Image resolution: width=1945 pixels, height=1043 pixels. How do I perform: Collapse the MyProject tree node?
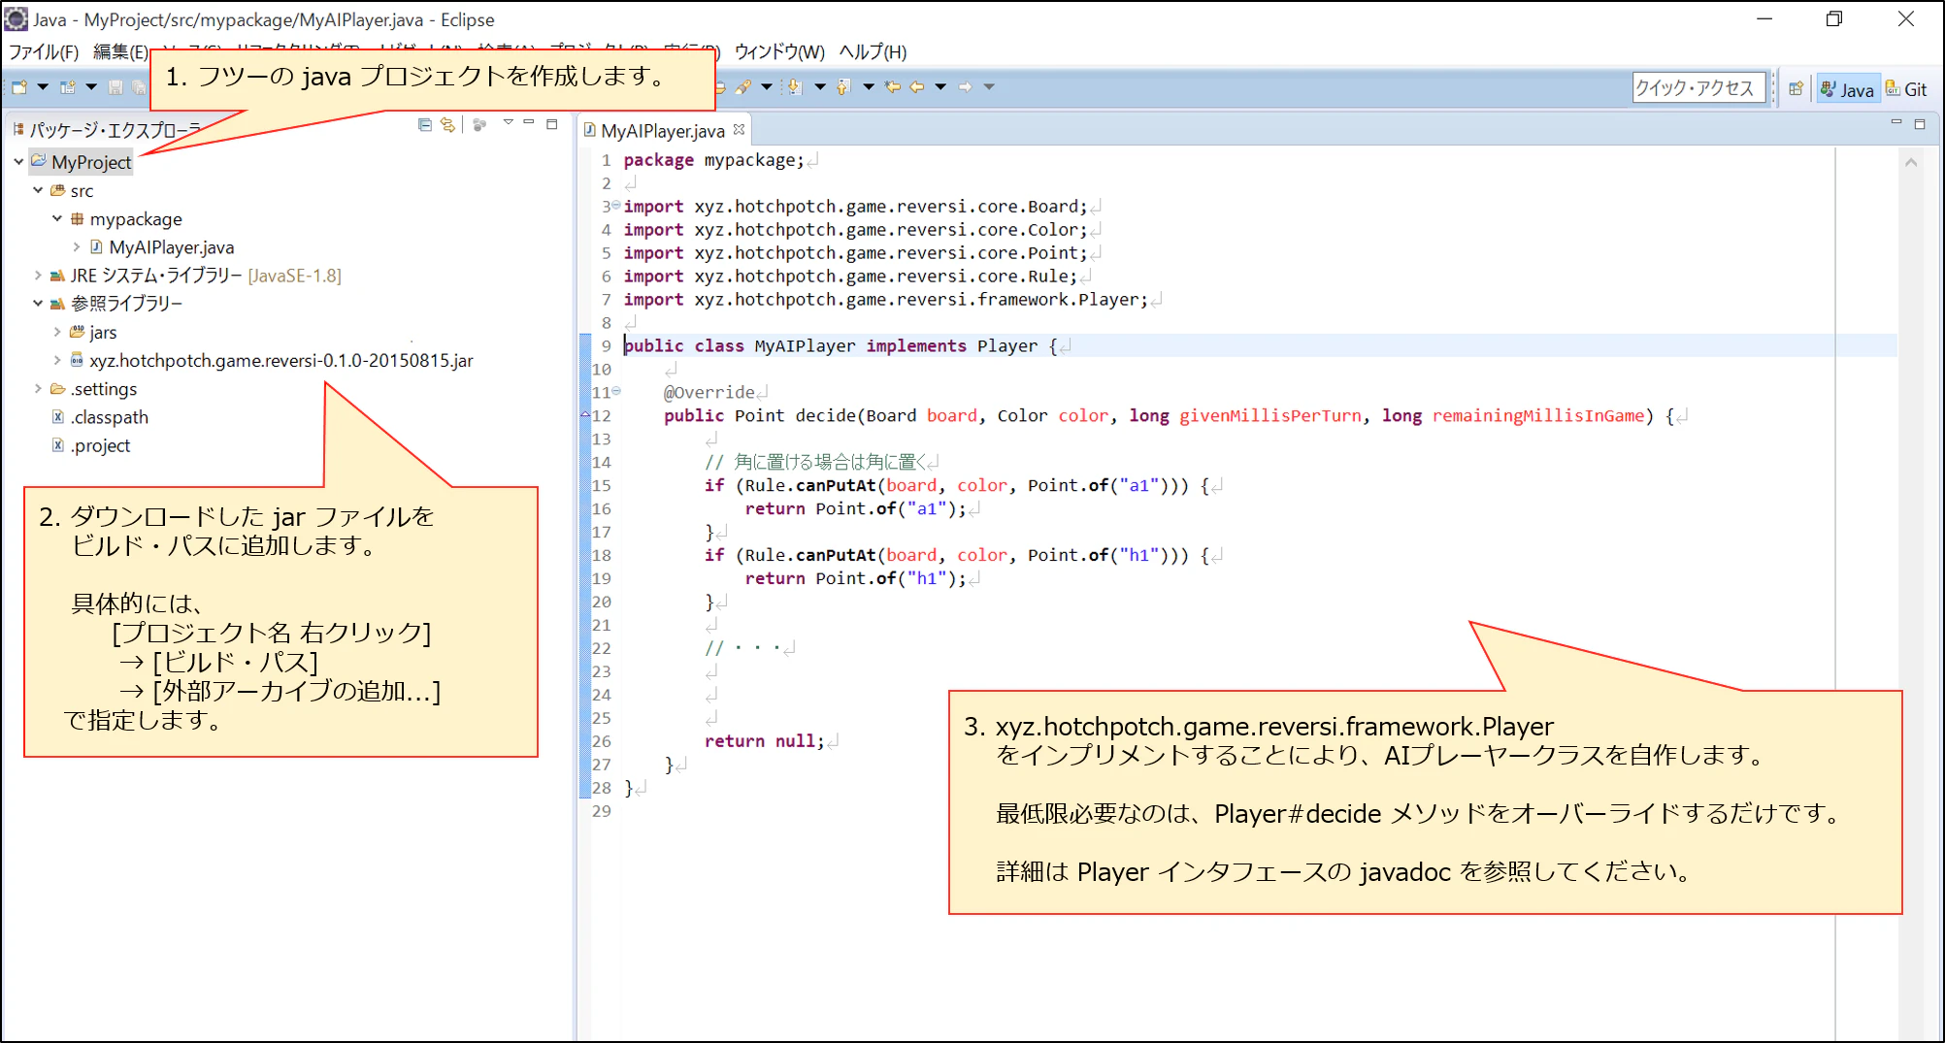point(18,162)
